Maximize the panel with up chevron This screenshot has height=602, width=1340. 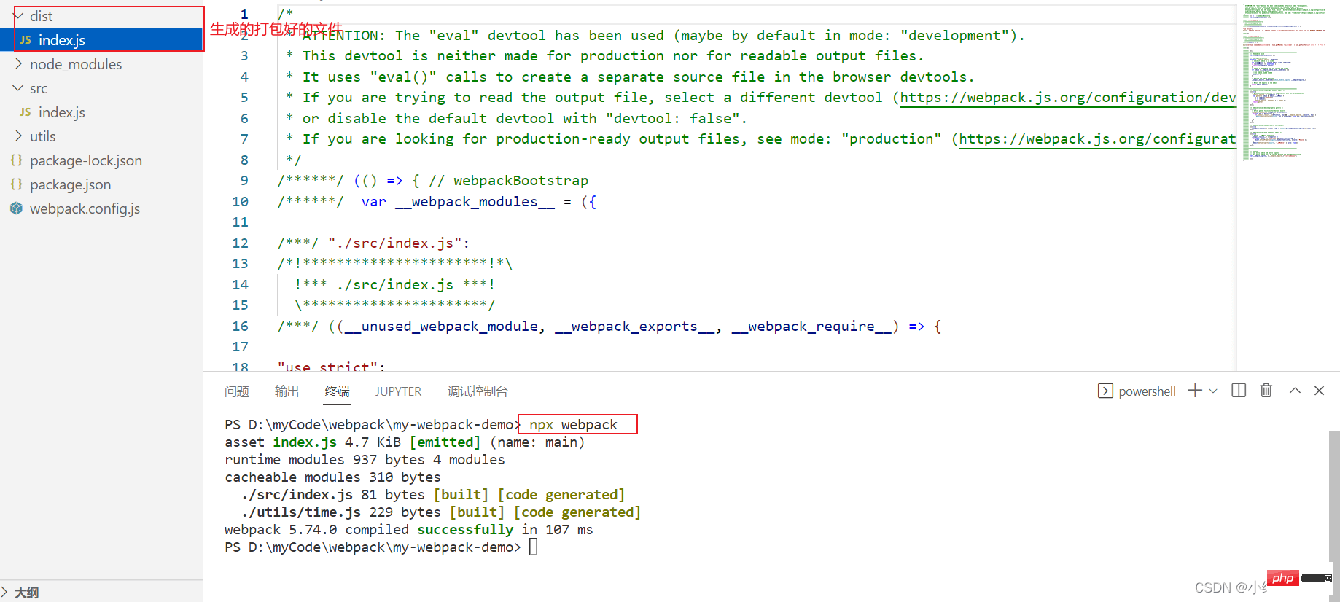pos(1295,391)
